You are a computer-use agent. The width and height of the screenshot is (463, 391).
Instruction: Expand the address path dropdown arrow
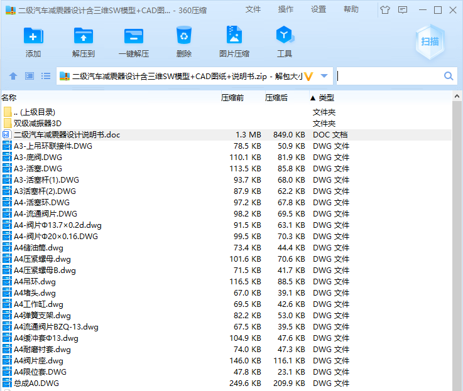point(324,76)
